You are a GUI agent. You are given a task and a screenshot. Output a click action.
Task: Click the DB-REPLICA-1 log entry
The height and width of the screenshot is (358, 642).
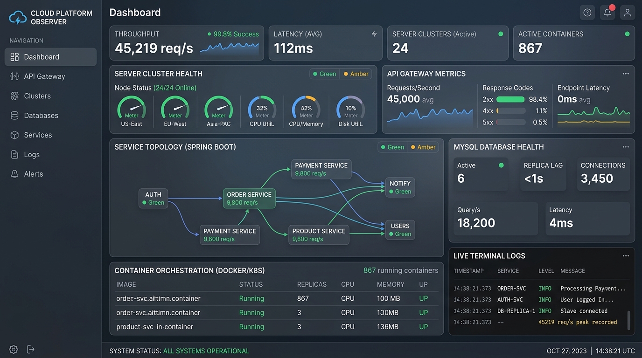coord(542,311)
